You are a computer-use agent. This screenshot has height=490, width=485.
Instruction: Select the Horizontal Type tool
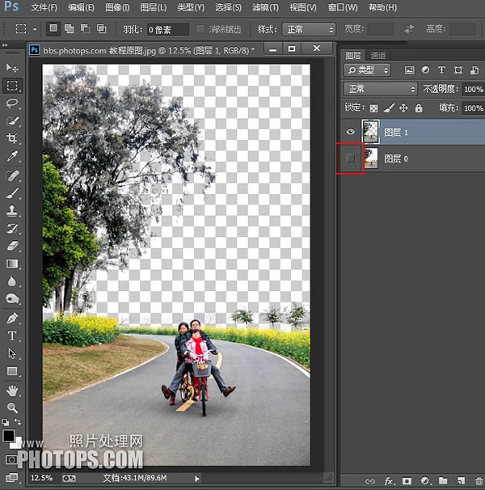pyautogui.click(x=12, y=336)
